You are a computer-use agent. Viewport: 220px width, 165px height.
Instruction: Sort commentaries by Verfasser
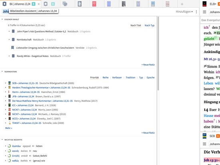(x=117, y=77)
